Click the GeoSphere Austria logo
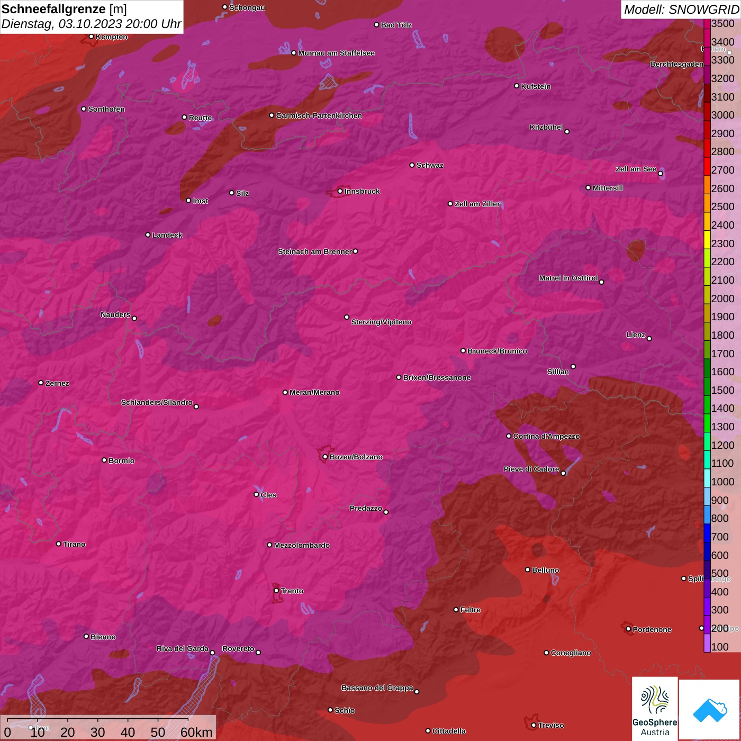741x741 pixels. click(655, 708)
